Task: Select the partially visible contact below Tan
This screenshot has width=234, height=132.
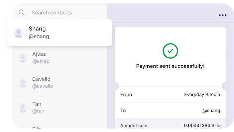Action: pyautogui.click(x=59, y=125)
